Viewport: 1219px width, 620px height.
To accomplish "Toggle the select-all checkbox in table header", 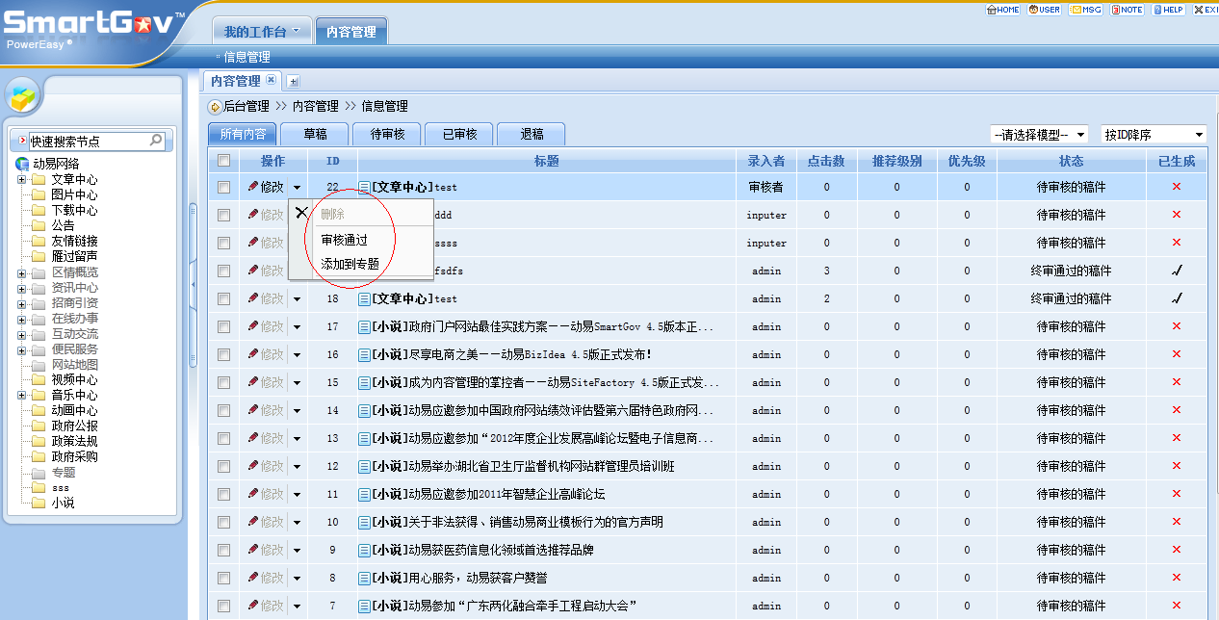I will click(x=224, y=161).
